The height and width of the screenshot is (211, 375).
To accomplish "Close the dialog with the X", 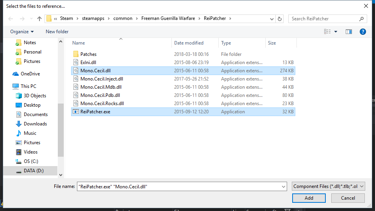I will coord(366,6).
